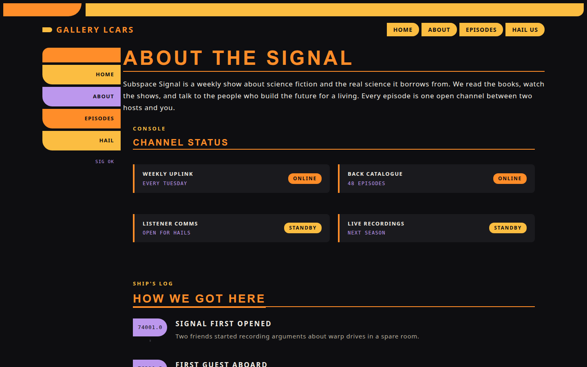Open the Gallery LCARS logo link
Viewport: 587px width, 367px height.
[88, 30]
